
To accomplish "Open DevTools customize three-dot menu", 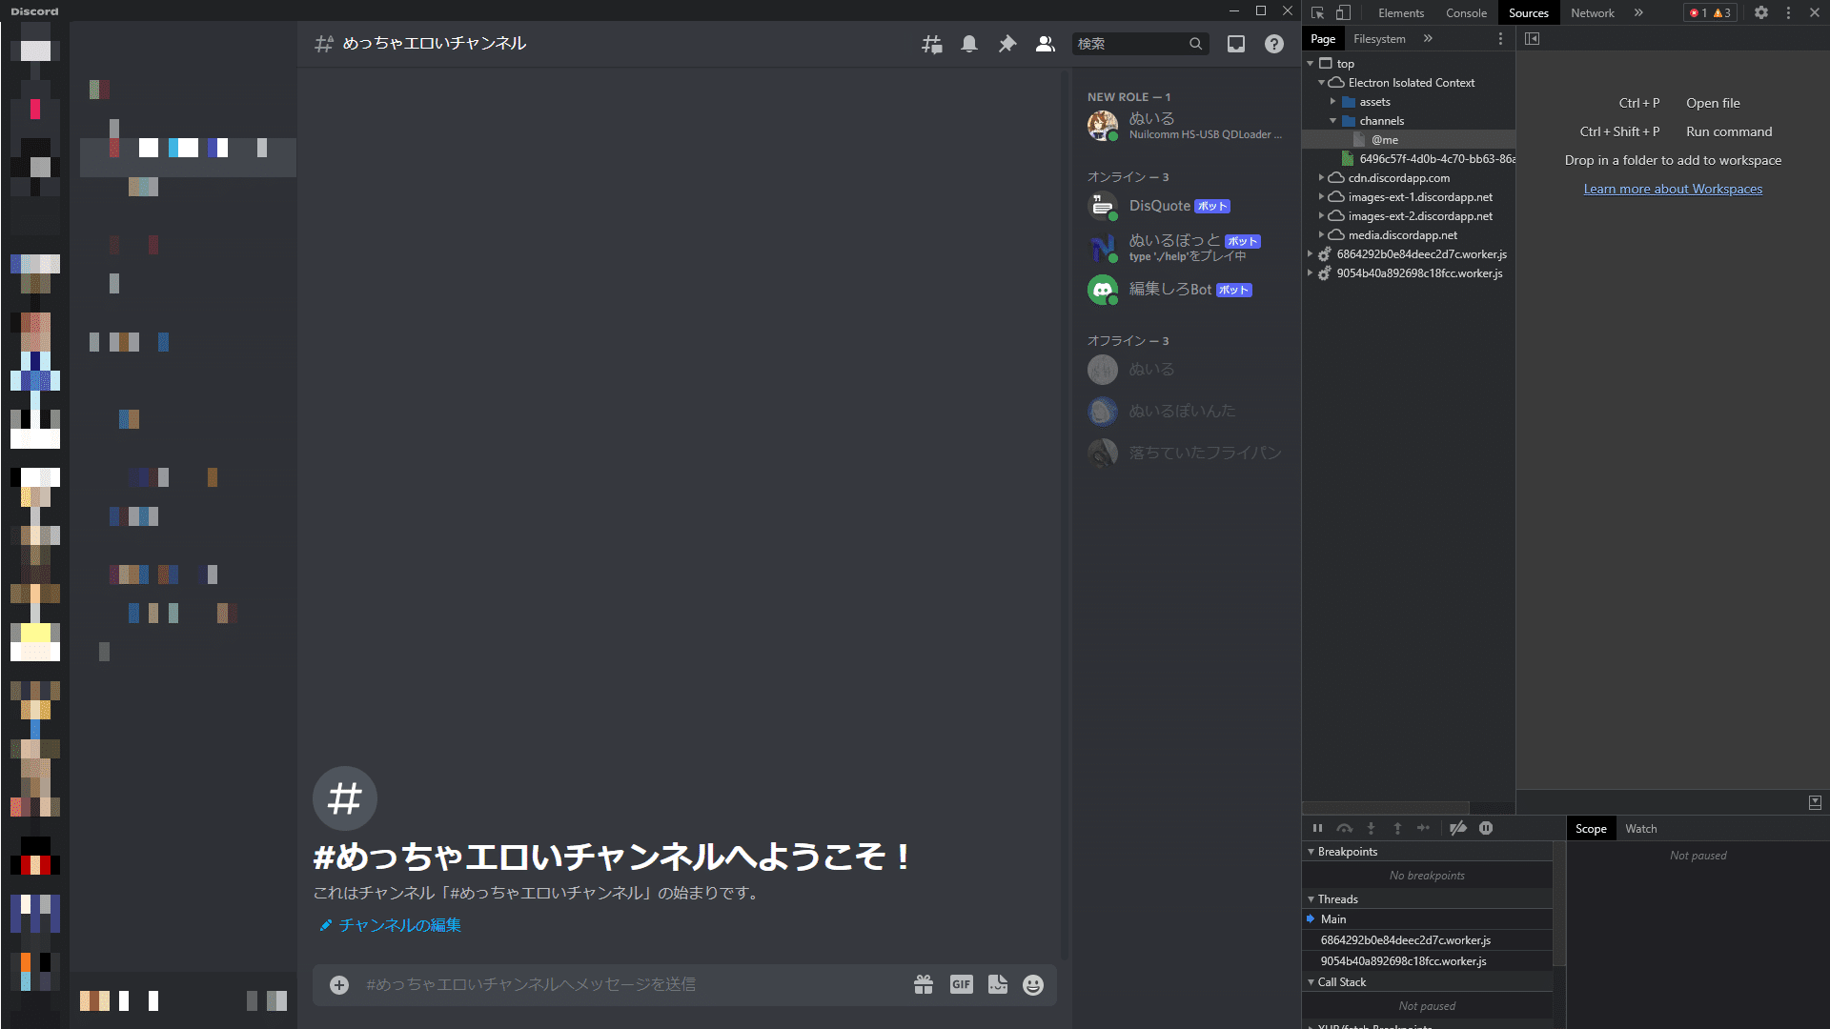I will (x=1789, y=13).
